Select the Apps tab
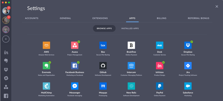Image resolution: width=223 pixels, height=101 pixels. (x=132, y=18)
